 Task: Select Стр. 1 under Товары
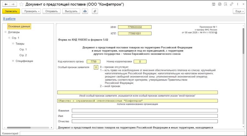pos(23,49)
